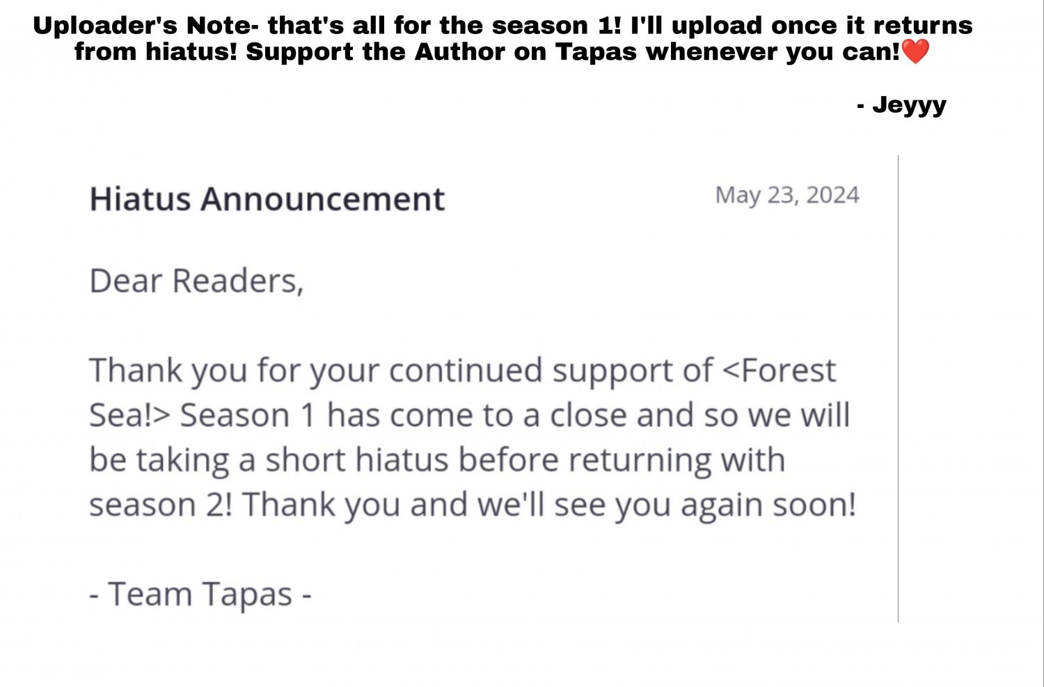Screen dimensions: 1044x687
Task: Click the "Dear Readers," greeting
Action: pos(196,281)
